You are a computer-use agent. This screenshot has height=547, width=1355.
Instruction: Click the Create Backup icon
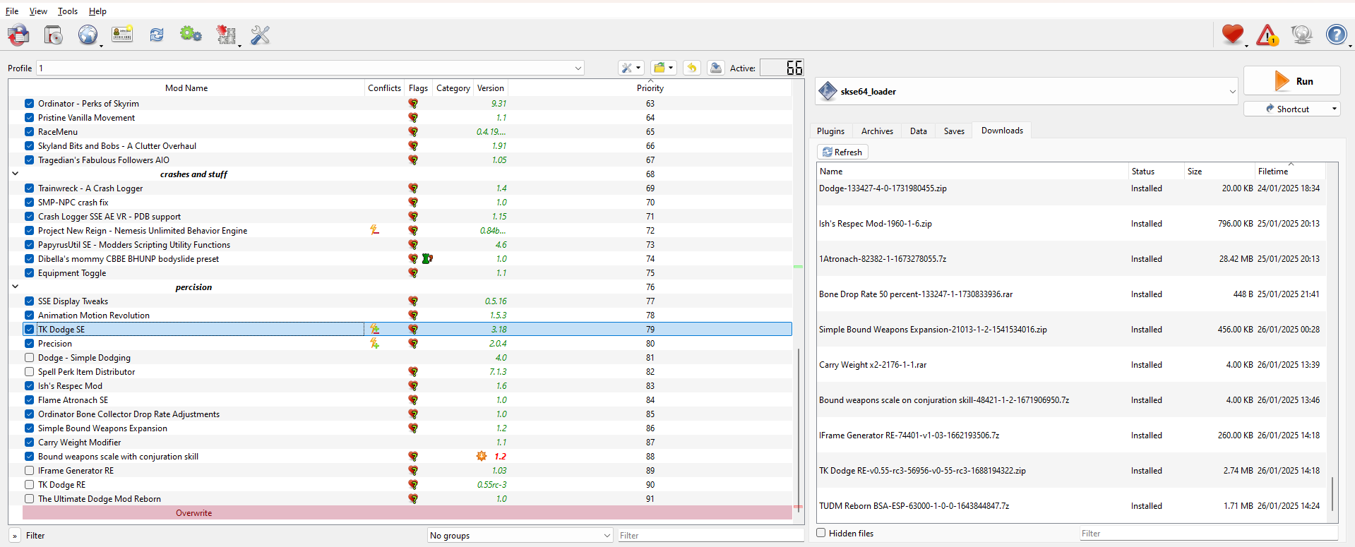click(716, 68)
